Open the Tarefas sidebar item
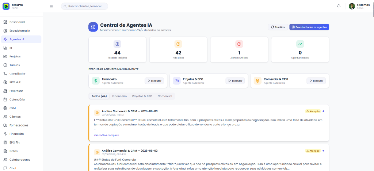 [x=21, y=65]
